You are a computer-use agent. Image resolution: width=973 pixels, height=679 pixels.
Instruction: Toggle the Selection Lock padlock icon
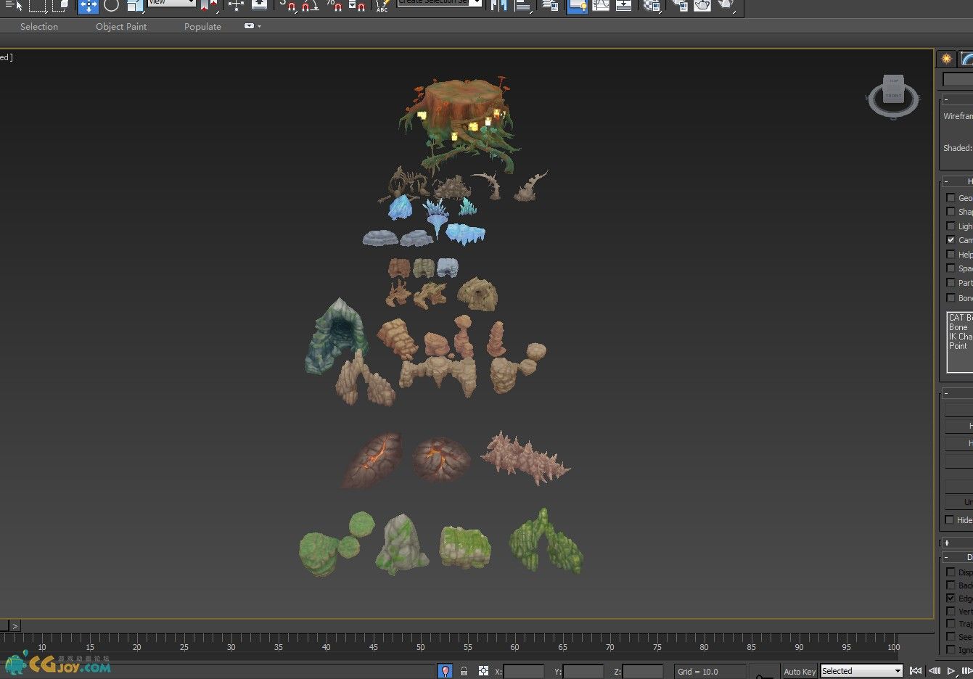point(464,671)
